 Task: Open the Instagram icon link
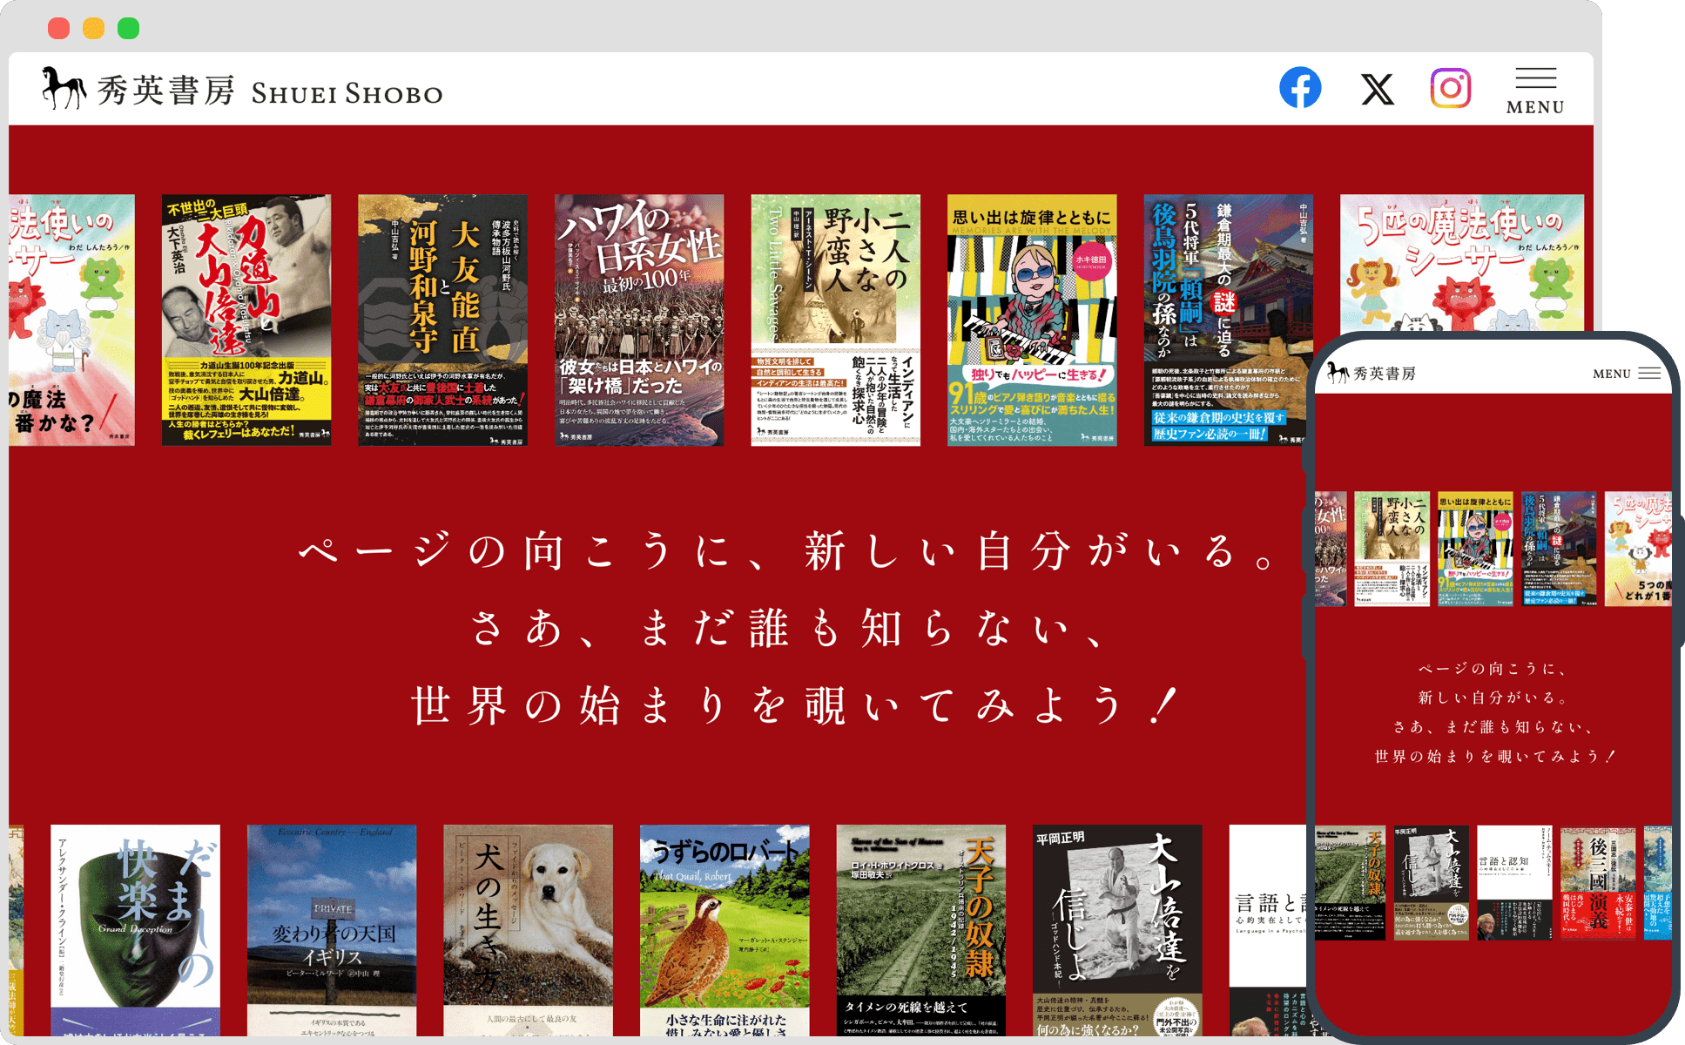1451,88
